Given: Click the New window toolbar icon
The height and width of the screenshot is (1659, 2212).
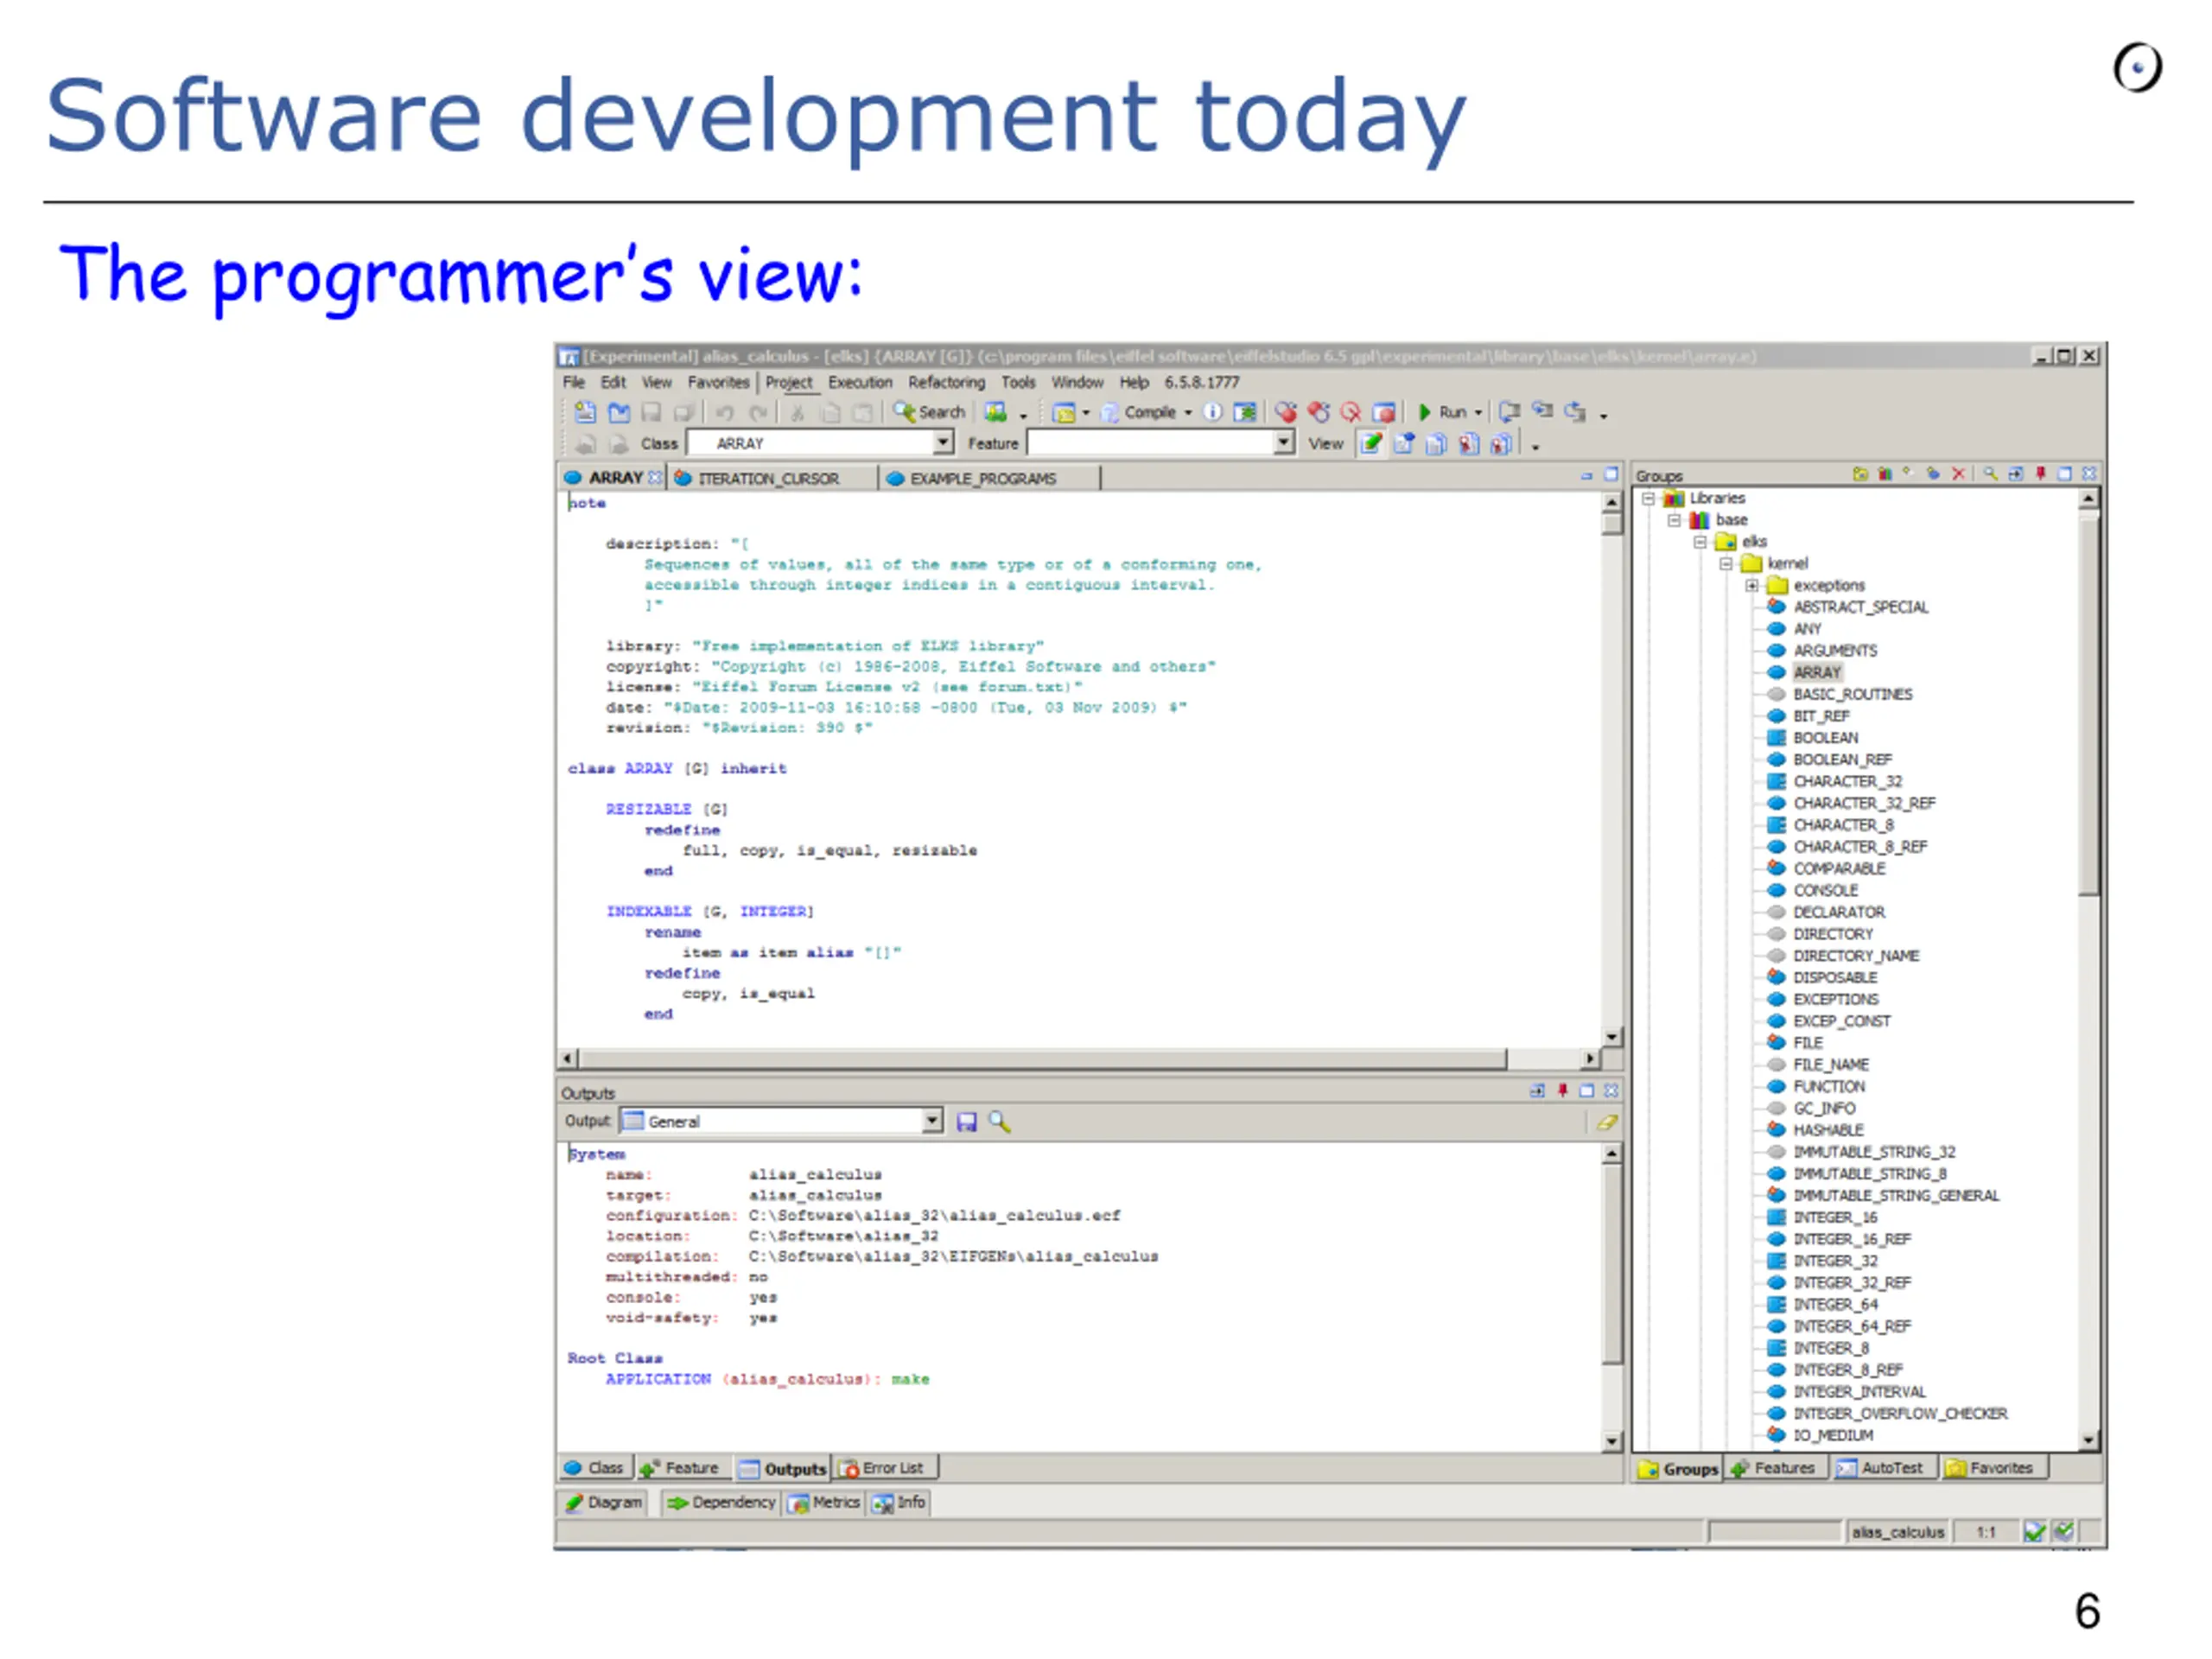Looking at the screenshot, I should pos(585,413).
